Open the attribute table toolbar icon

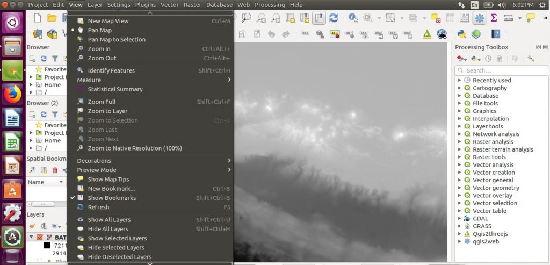click(450, 18)
